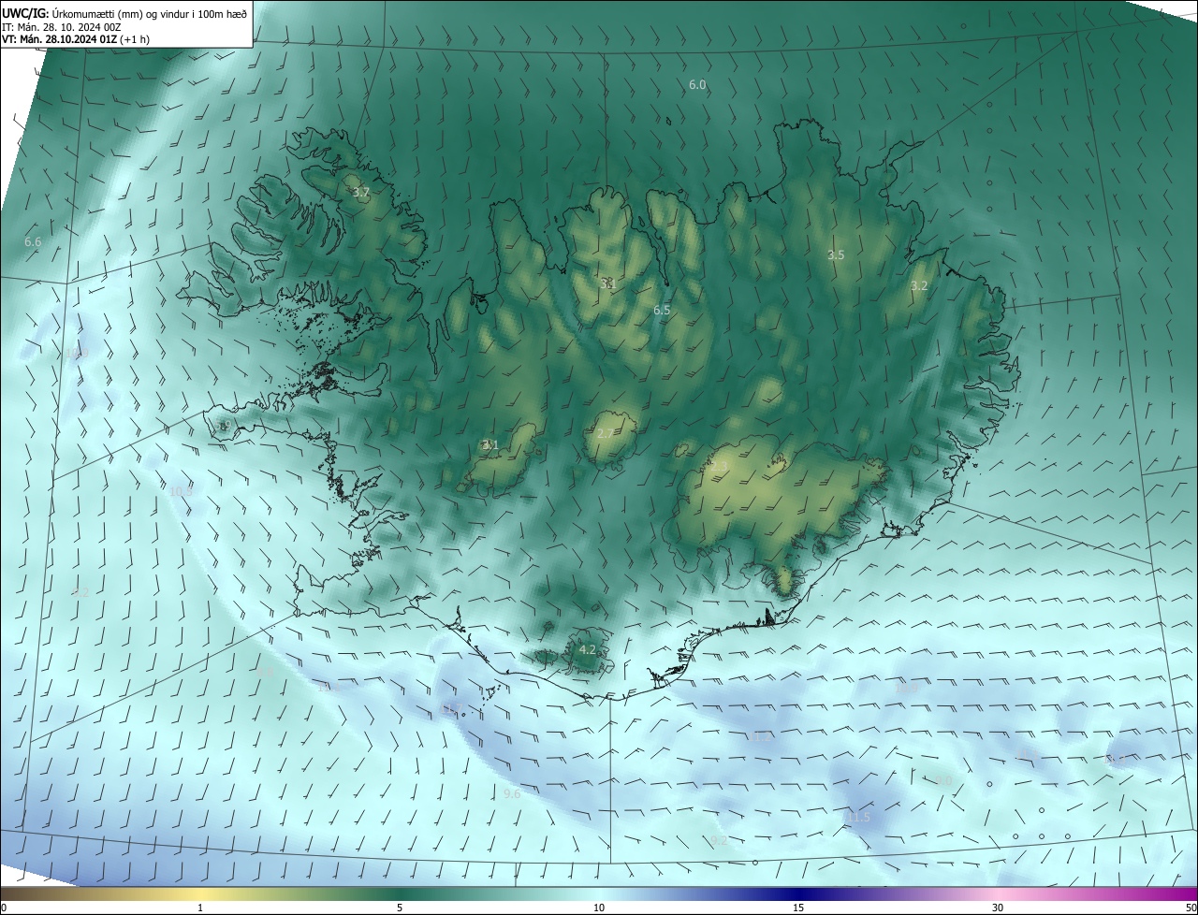Click the 'VT: Mán. 28.10.2024 01Z (+1 h)' line
Viewport: 1198px width, 915px height.
[x=76, y=39]
